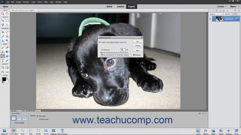Select Current Layer sample option

click(x=38, y=119)
